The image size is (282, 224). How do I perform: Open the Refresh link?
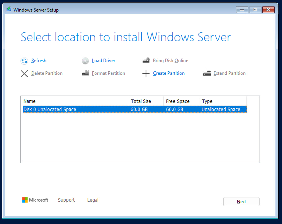(39, 61)
